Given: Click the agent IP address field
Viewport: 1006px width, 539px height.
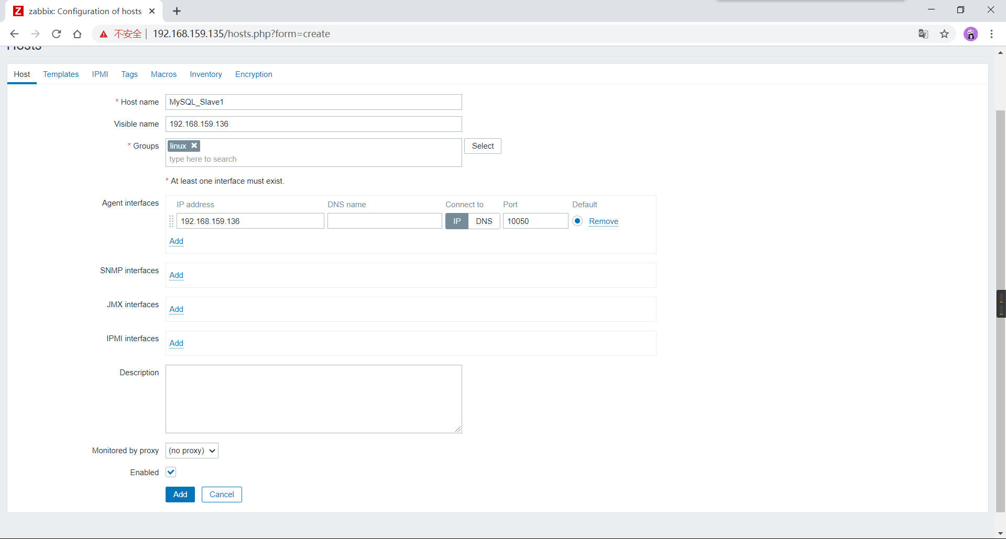Looking at the screenshot, I should pos(250,221).
